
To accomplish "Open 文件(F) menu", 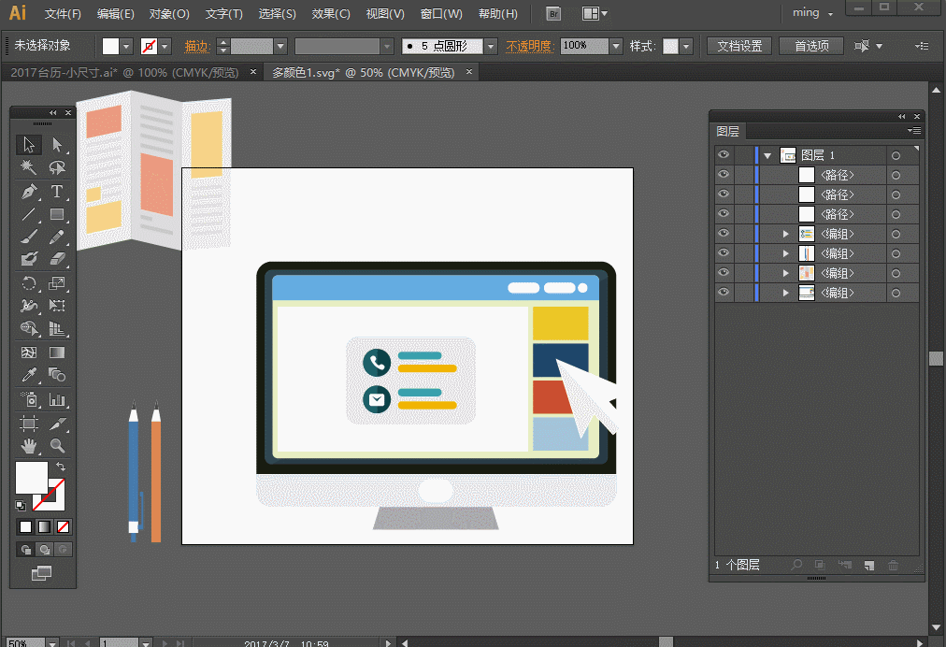I will (x=63, y=13).
